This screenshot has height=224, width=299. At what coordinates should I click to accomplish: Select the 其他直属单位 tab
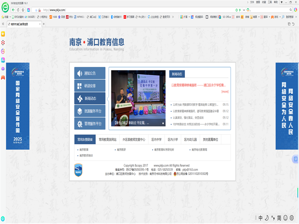coord(210,140)
